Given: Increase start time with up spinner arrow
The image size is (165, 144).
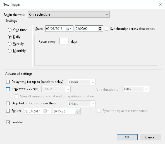Looking at the screenshot, I should [x=100, y=27].
